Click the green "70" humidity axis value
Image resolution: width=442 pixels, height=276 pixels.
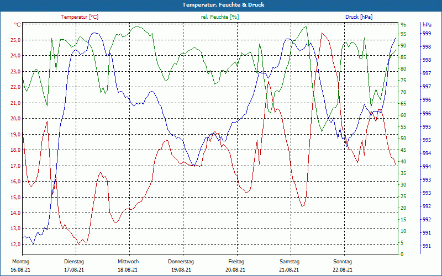[x=403, y=92]
